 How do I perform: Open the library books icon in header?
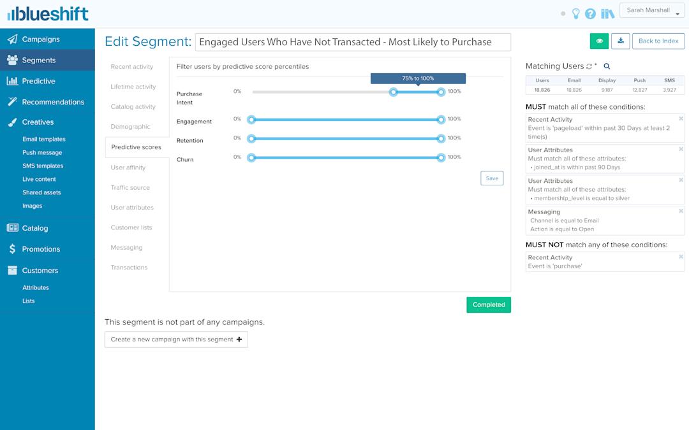608,14
